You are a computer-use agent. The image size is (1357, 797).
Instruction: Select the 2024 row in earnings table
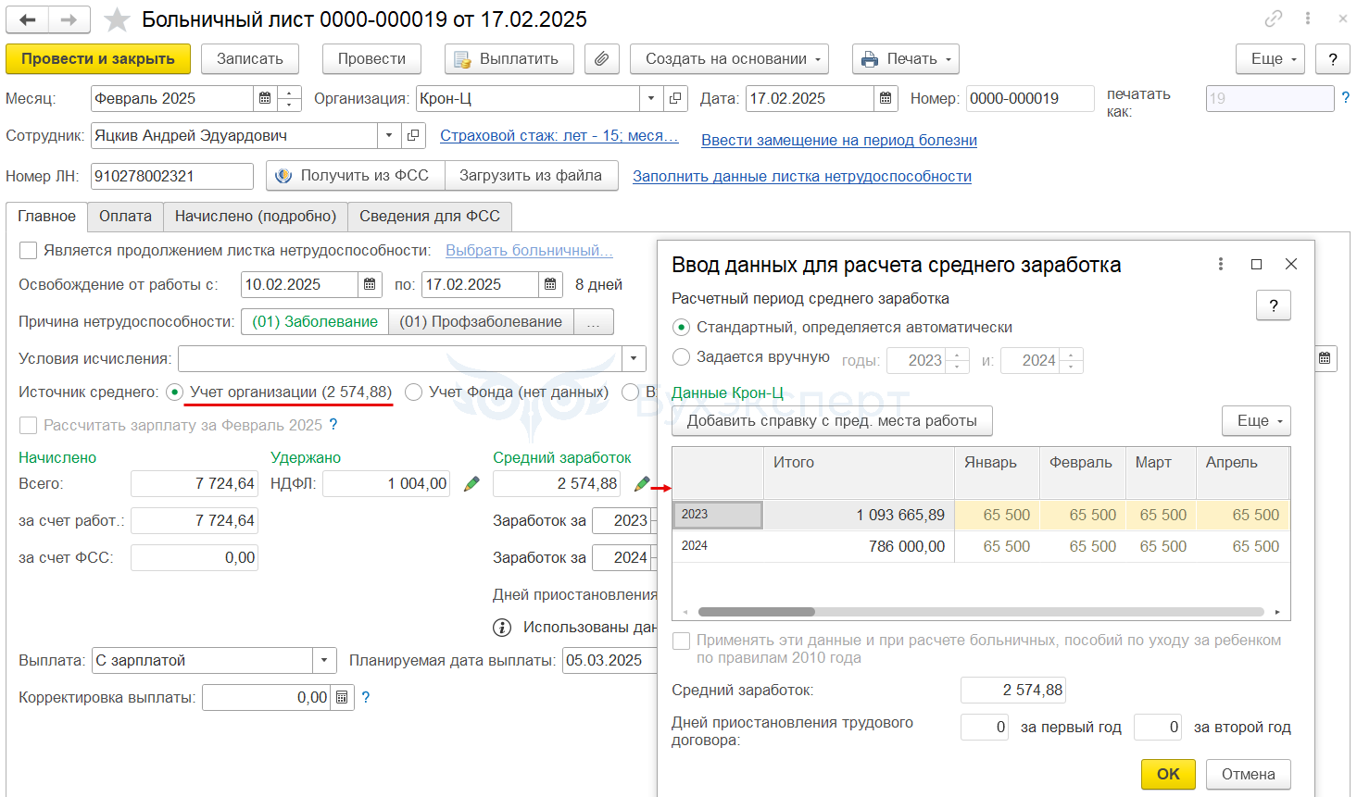click(981, 546)
